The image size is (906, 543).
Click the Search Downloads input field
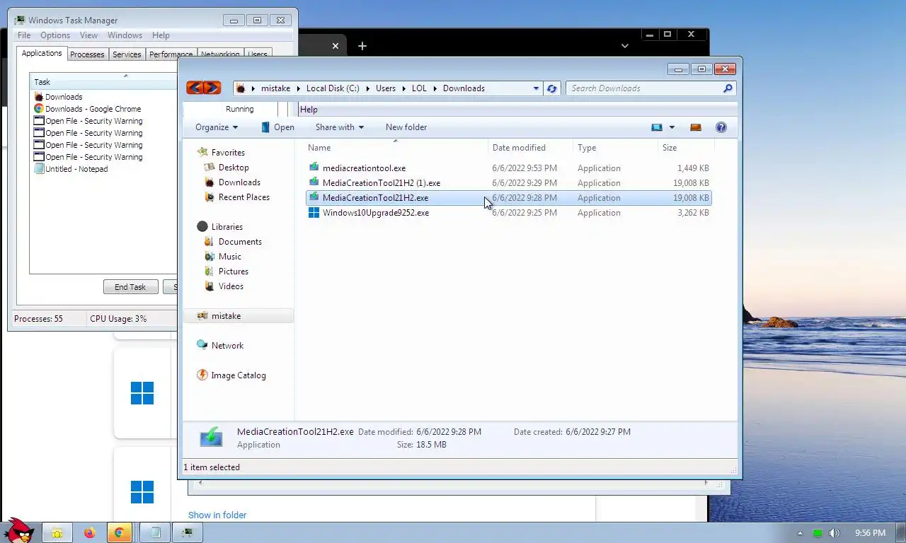click(x=644, y=88)
